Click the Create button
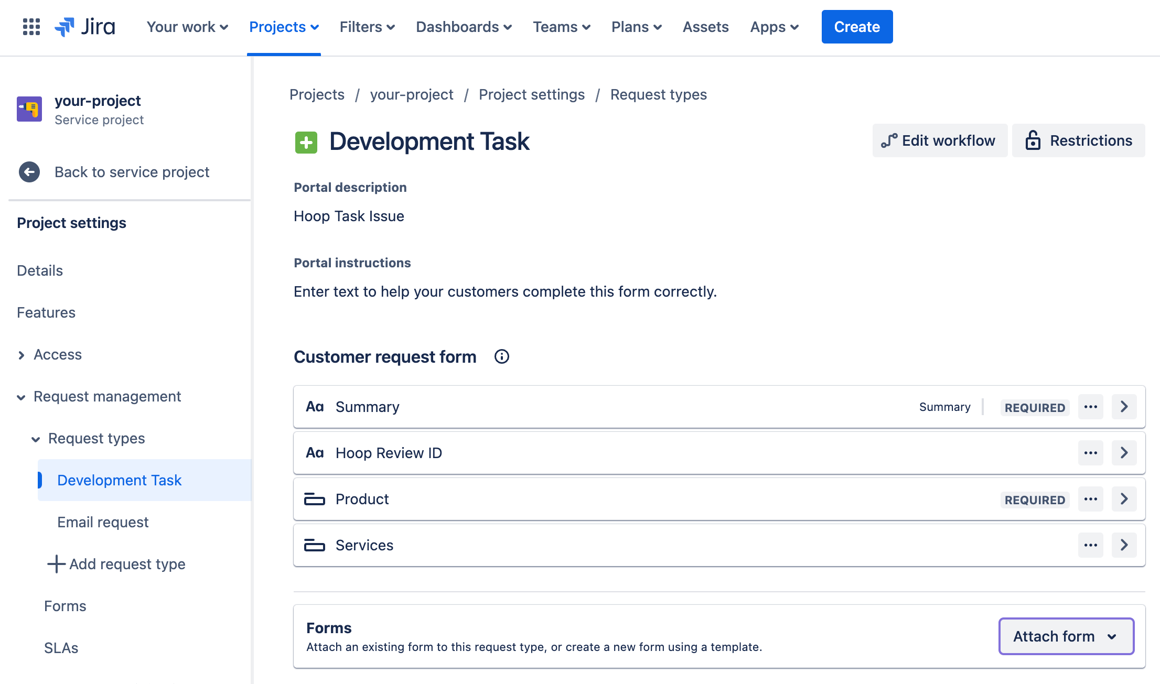This screenshot has width=1160, height=684. click(x=857, y=27)
